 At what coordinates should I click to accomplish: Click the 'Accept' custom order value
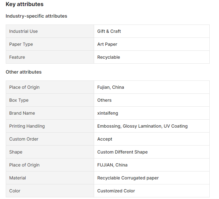click(x=105, y=139)
